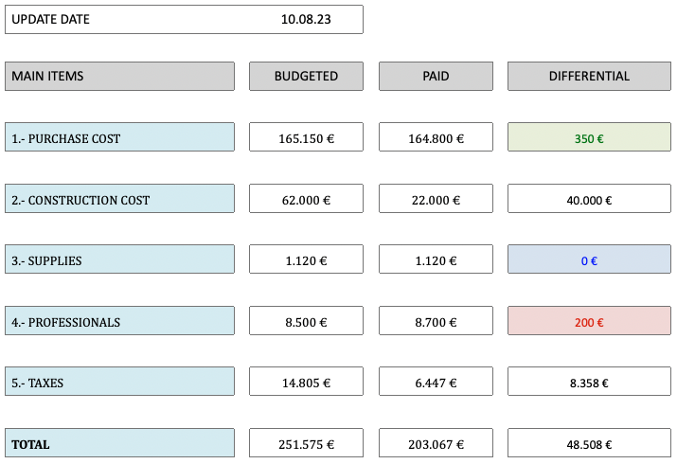Click the red 200 € differential cell
The width and height of the screenshot is (677, 464).
pyautogui.click(x=589, y=322)
